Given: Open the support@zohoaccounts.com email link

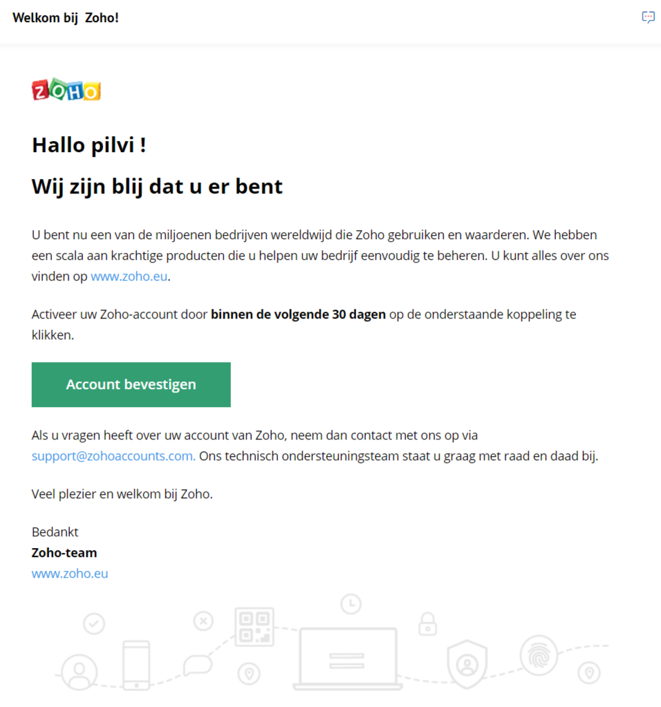Looking at the screenshot, I should click(x=113, y=456).
